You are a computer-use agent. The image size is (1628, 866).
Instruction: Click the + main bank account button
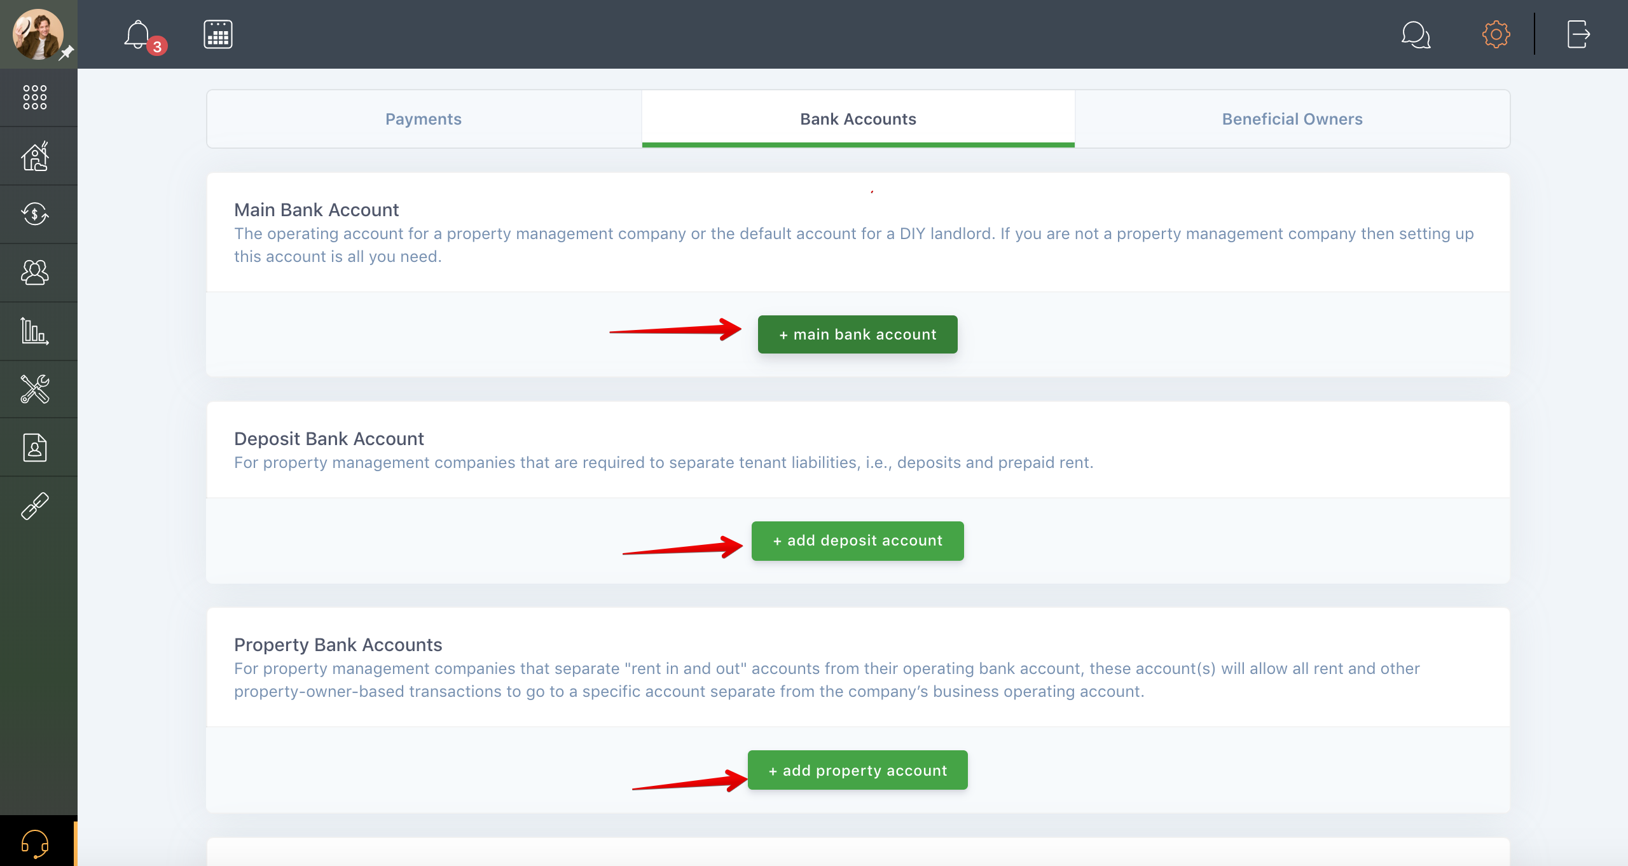click(857, 334)
